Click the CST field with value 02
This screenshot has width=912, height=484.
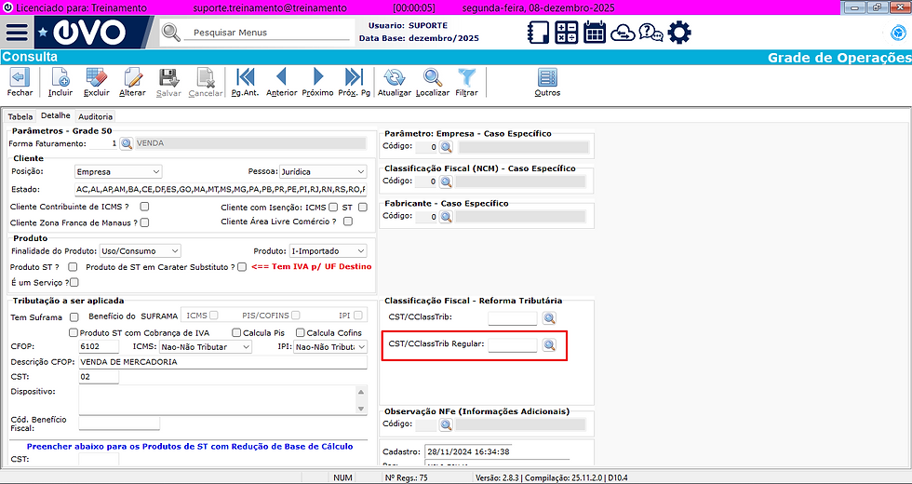point(99,377)
